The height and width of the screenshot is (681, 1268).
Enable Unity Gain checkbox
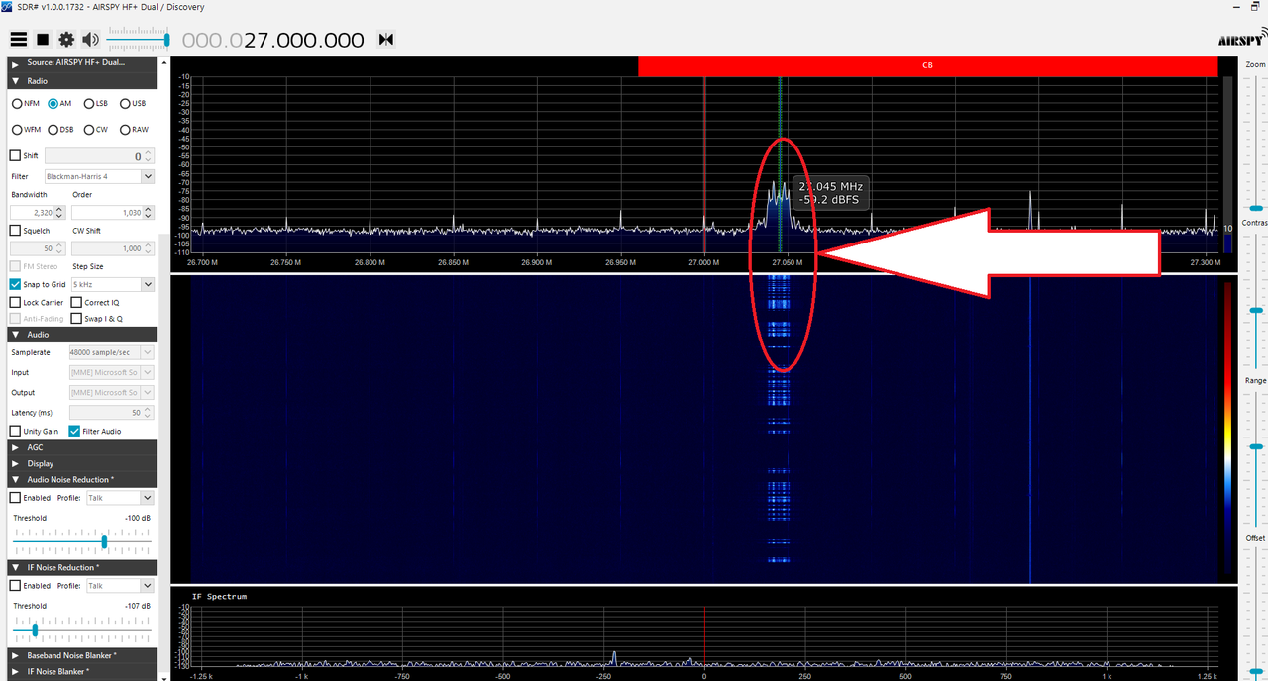point(15,431)
